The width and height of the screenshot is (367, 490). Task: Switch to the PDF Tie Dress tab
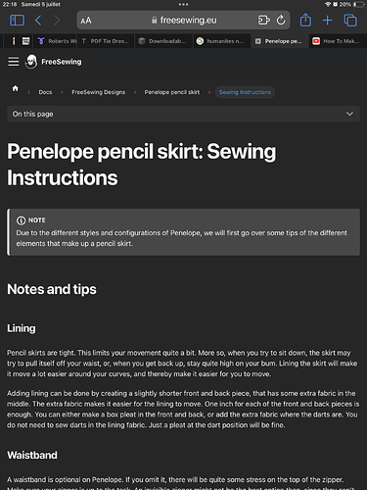tap(106, 41)
